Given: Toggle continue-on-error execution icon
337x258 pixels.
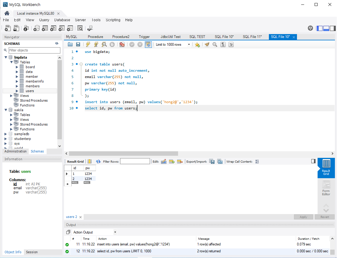Looking at the screenshot, I should (122, 45).
